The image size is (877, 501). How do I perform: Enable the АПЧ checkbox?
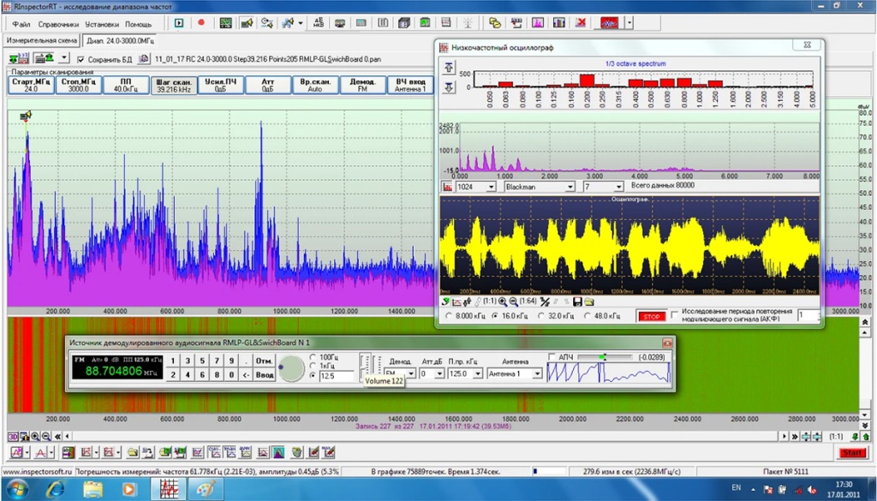[x=552, y=357]
